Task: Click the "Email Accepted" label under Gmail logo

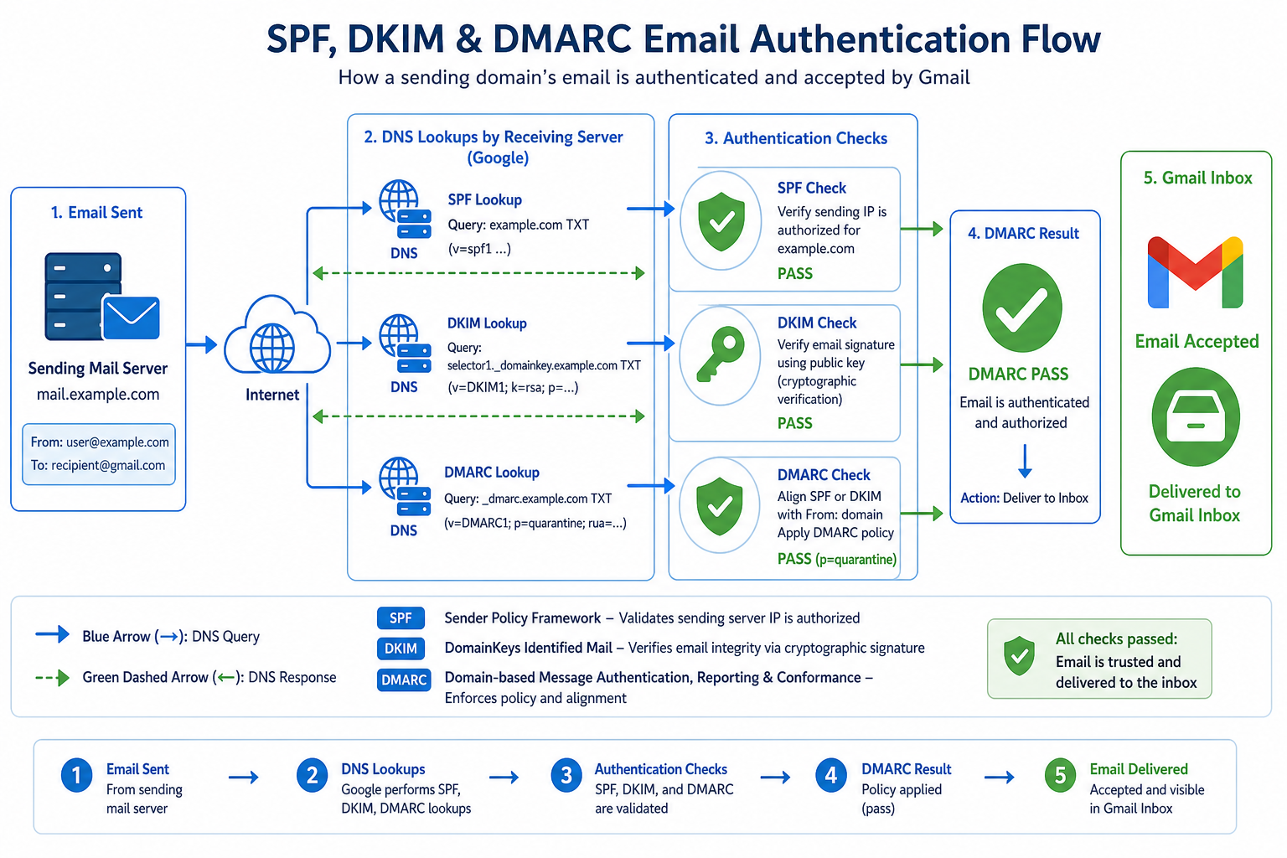Action: [x=1197, y=341]
